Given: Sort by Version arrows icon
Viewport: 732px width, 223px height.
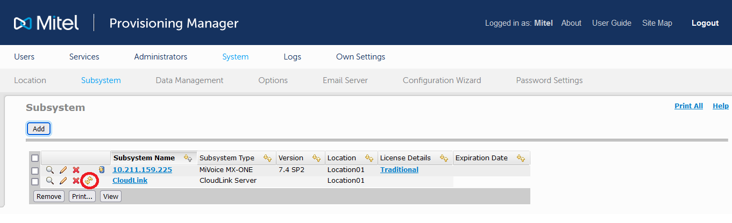Looking at the screenshot, I should (x=316, y=158).
